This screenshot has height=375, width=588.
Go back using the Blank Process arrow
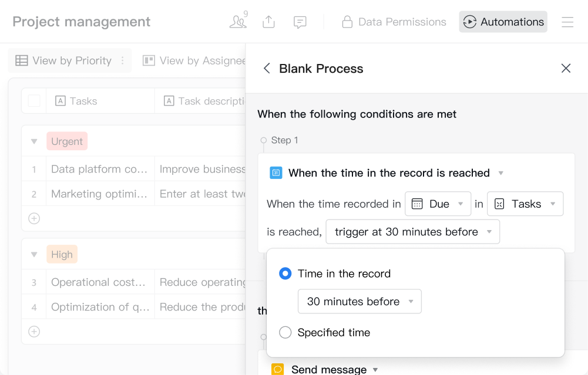coord(267,69)
